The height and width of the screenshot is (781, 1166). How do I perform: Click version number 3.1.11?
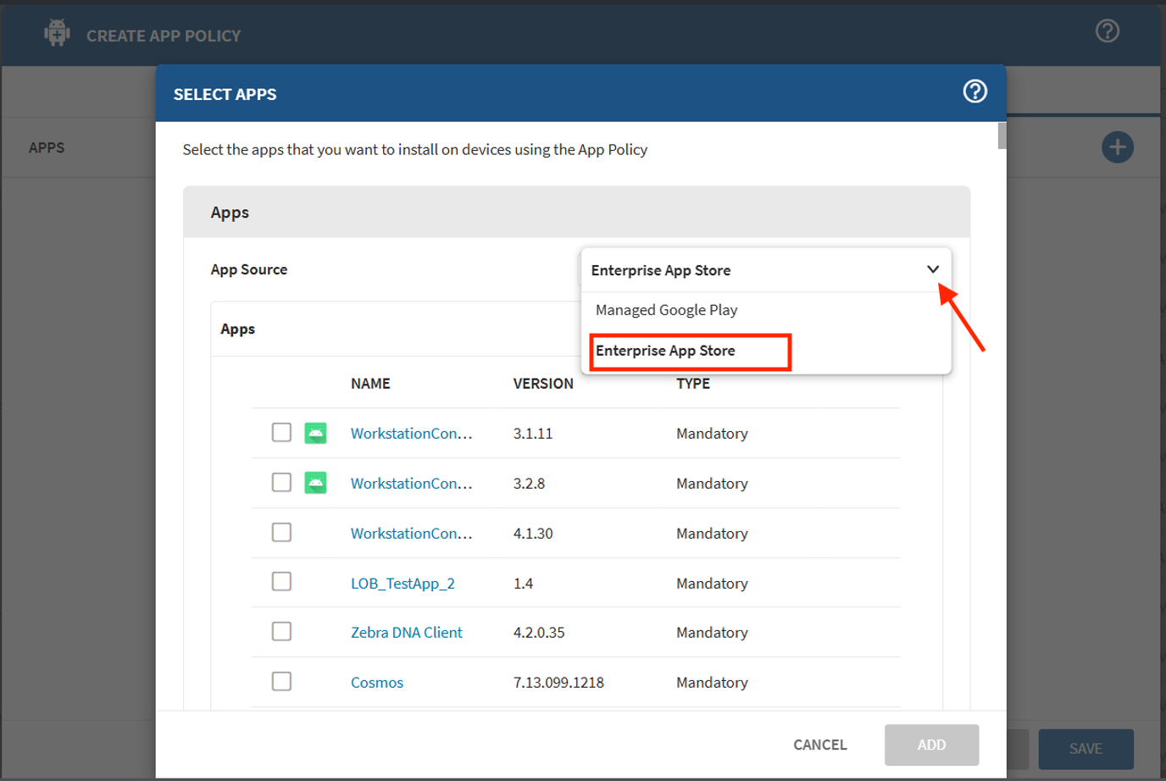coord(533,434)
